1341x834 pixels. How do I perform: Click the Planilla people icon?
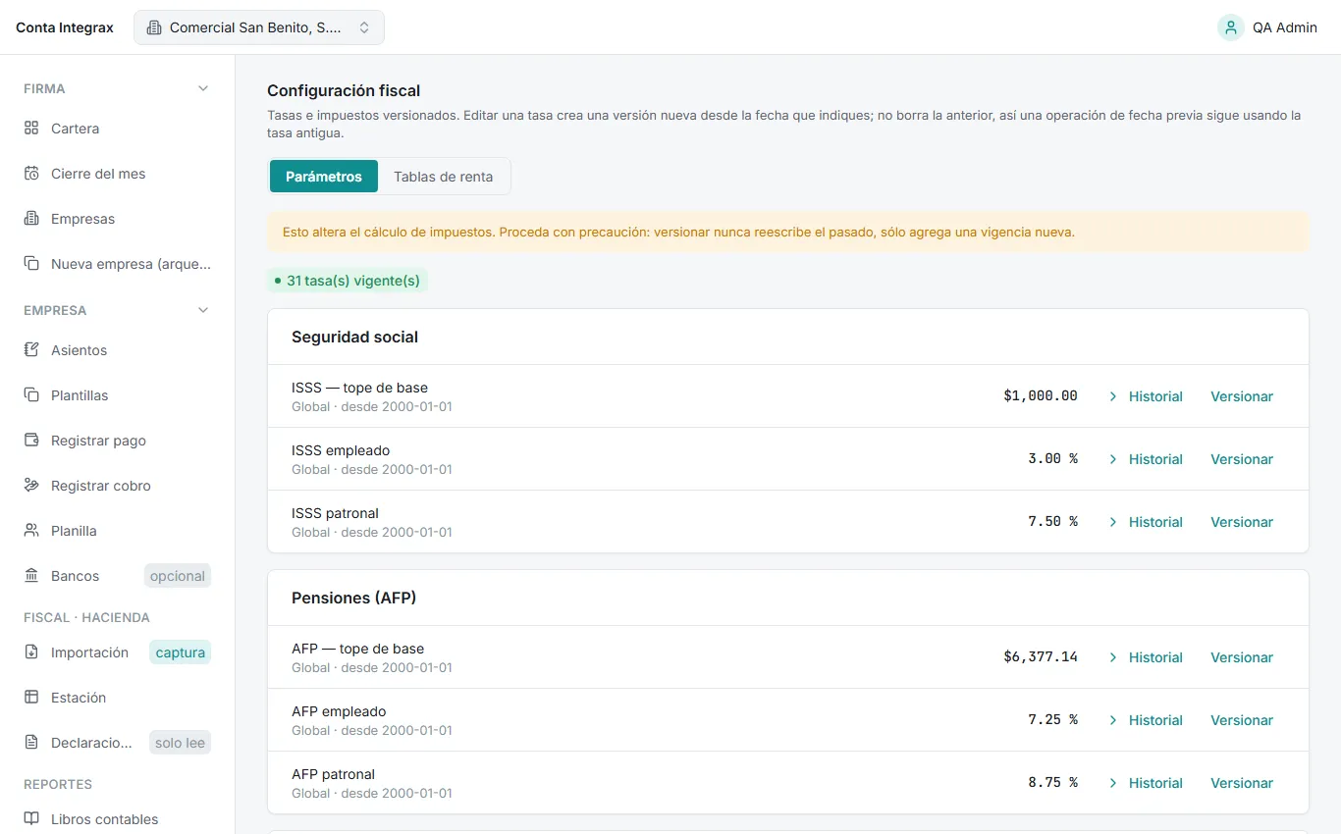(31, 531)
